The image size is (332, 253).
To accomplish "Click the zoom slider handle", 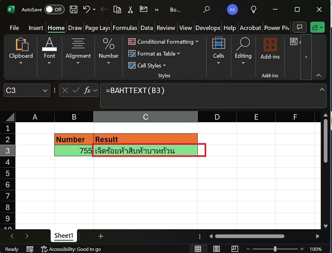I will pos(275,249).
